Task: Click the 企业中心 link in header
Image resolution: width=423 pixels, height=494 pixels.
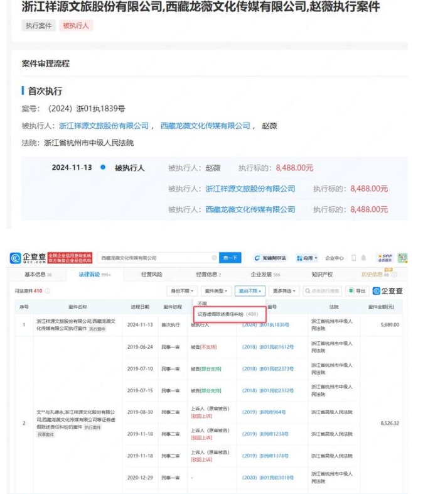Action: pos(335,258)
